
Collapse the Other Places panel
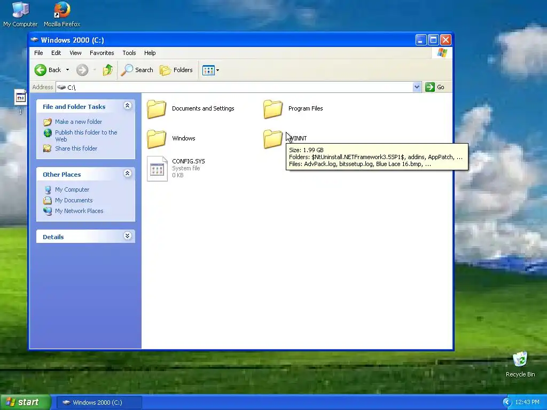pyautogui.click(x=127, y=174)
